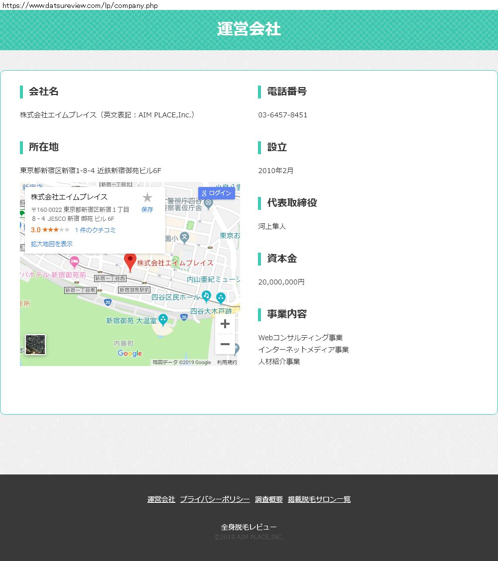
Task: Open 運営会社 footer link
Action: click(x=161, y=499)
